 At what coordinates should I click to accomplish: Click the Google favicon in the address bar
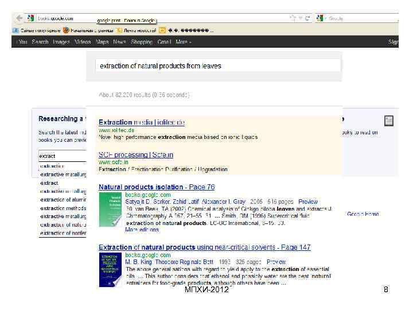[30, 18]
